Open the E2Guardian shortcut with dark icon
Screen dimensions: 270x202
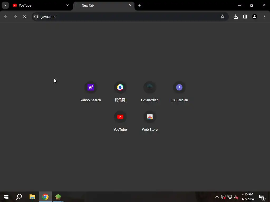coord(150,92)
